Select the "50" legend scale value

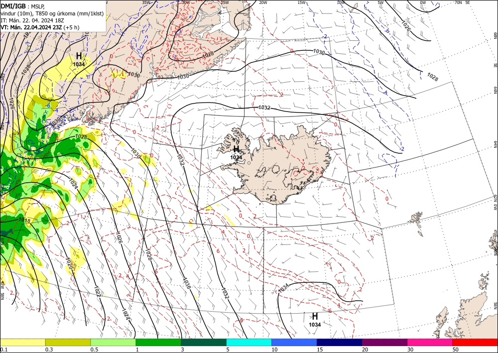456,350
